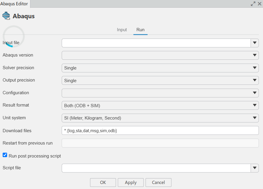Change the Unit system dropdown
The height and width of the screenshot is (189, 263).
click(x=160, y=118)
